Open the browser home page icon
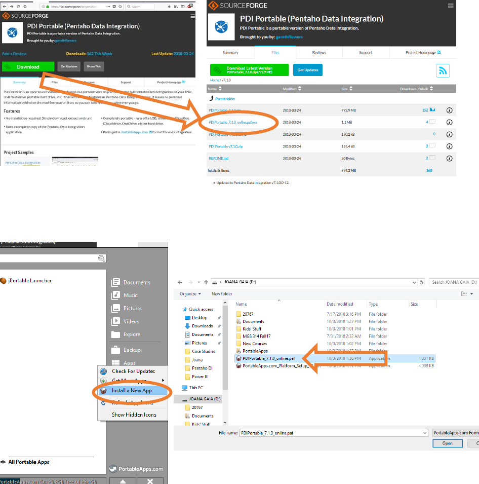 tap(25, 6)
